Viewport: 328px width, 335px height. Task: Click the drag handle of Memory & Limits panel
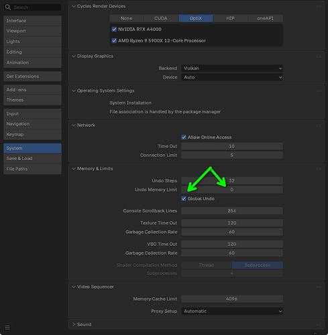pyautogui.click(x=319, y=169)
